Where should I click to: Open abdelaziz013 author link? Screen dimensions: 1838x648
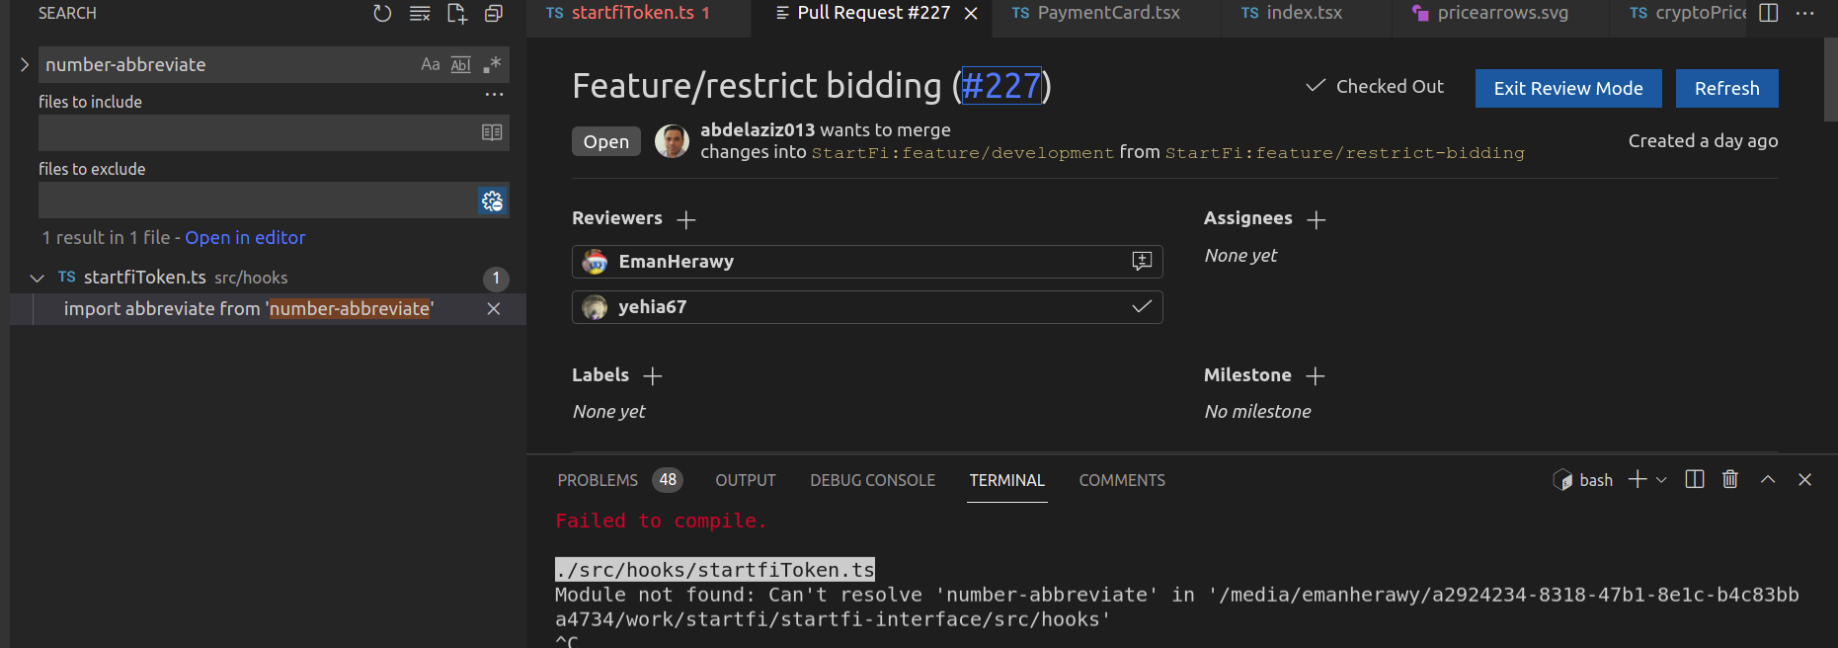coord(758,129)
